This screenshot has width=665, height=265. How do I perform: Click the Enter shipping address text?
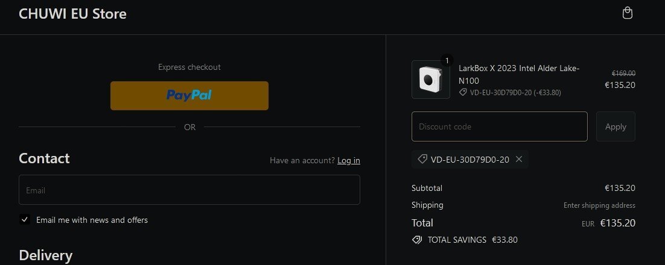click(x=599, y=205)
